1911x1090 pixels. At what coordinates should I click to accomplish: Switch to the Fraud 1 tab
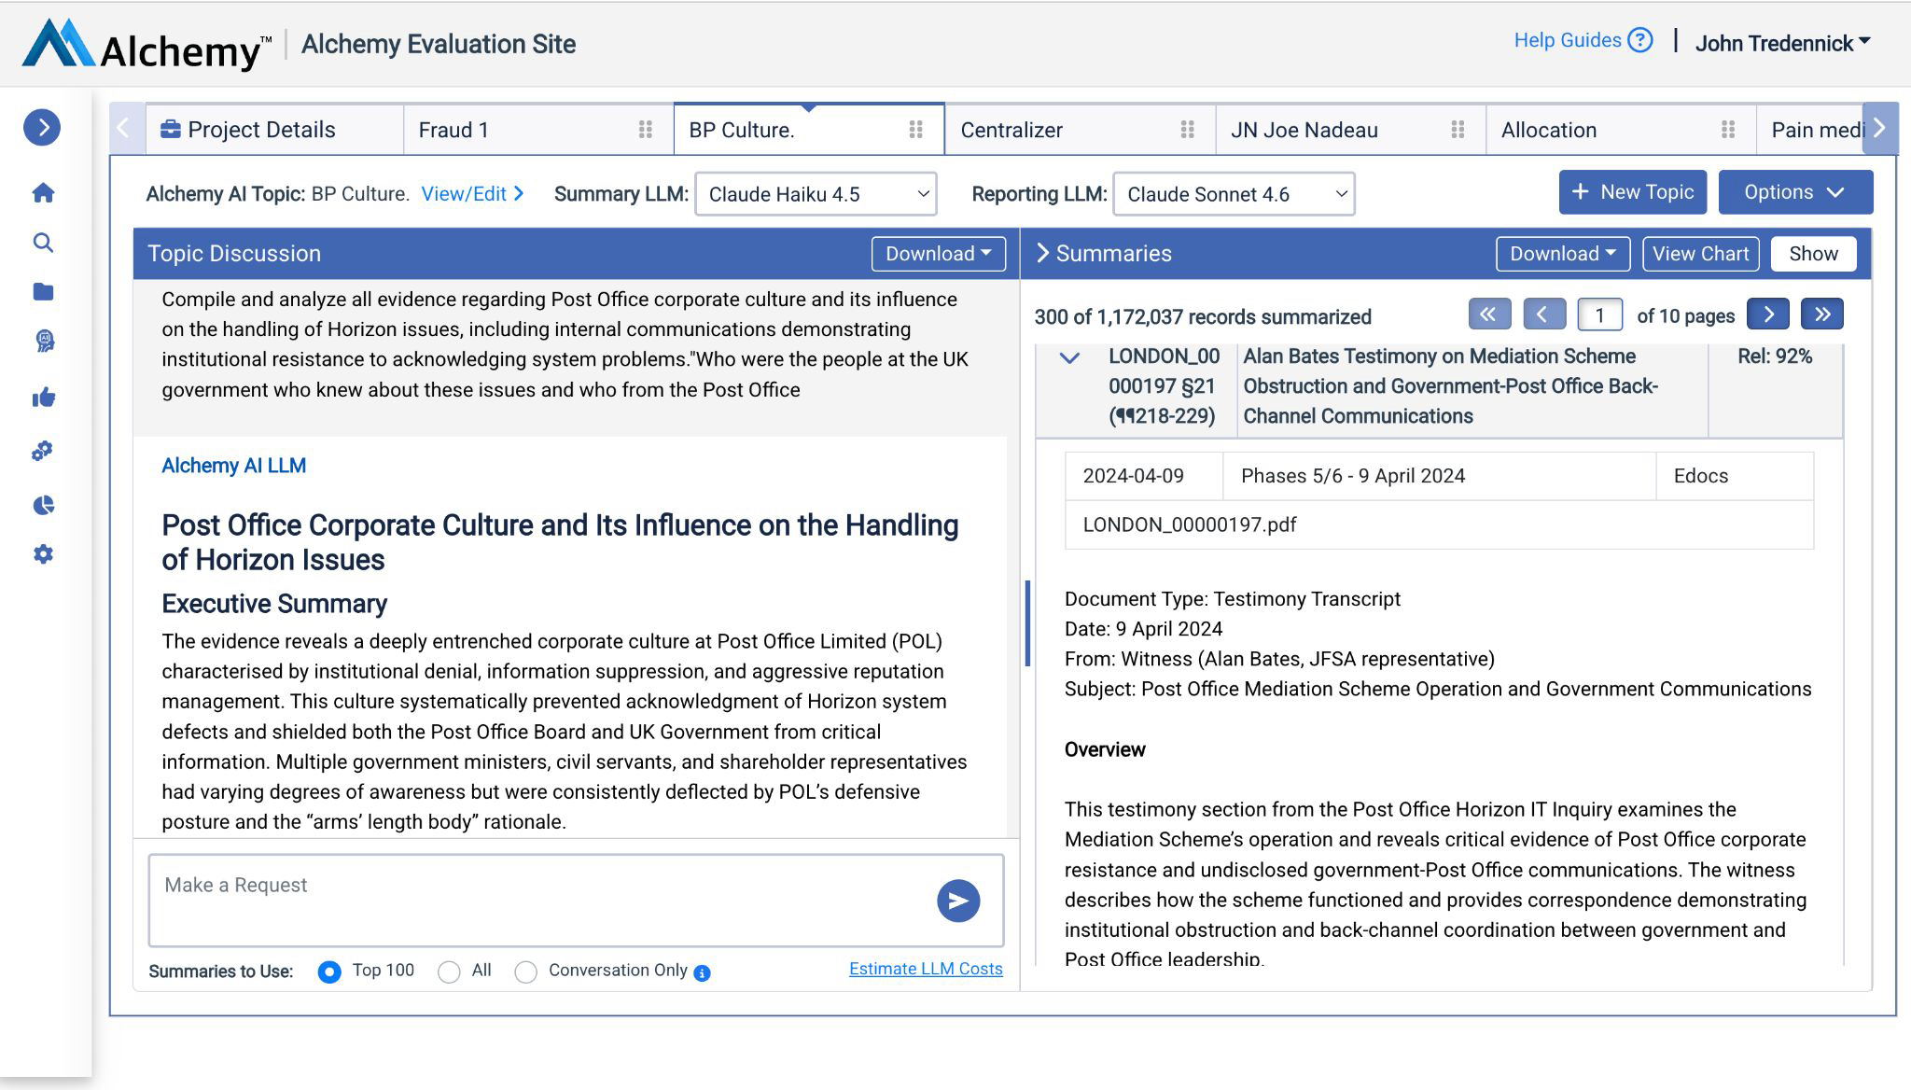point(453,130)
